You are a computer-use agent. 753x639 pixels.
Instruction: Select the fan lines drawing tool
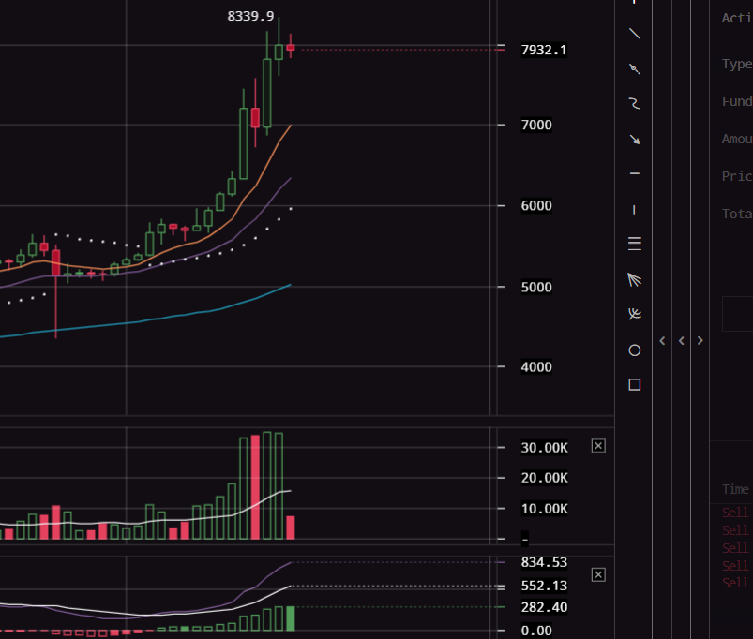click(635, 279)
